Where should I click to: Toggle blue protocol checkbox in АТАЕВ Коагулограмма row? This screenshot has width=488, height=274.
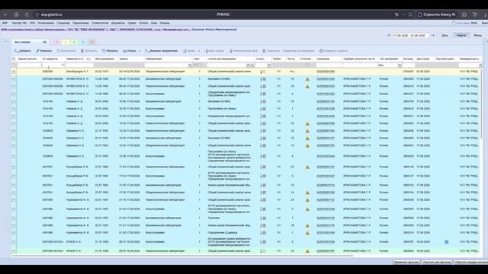[x=446, y=242]
